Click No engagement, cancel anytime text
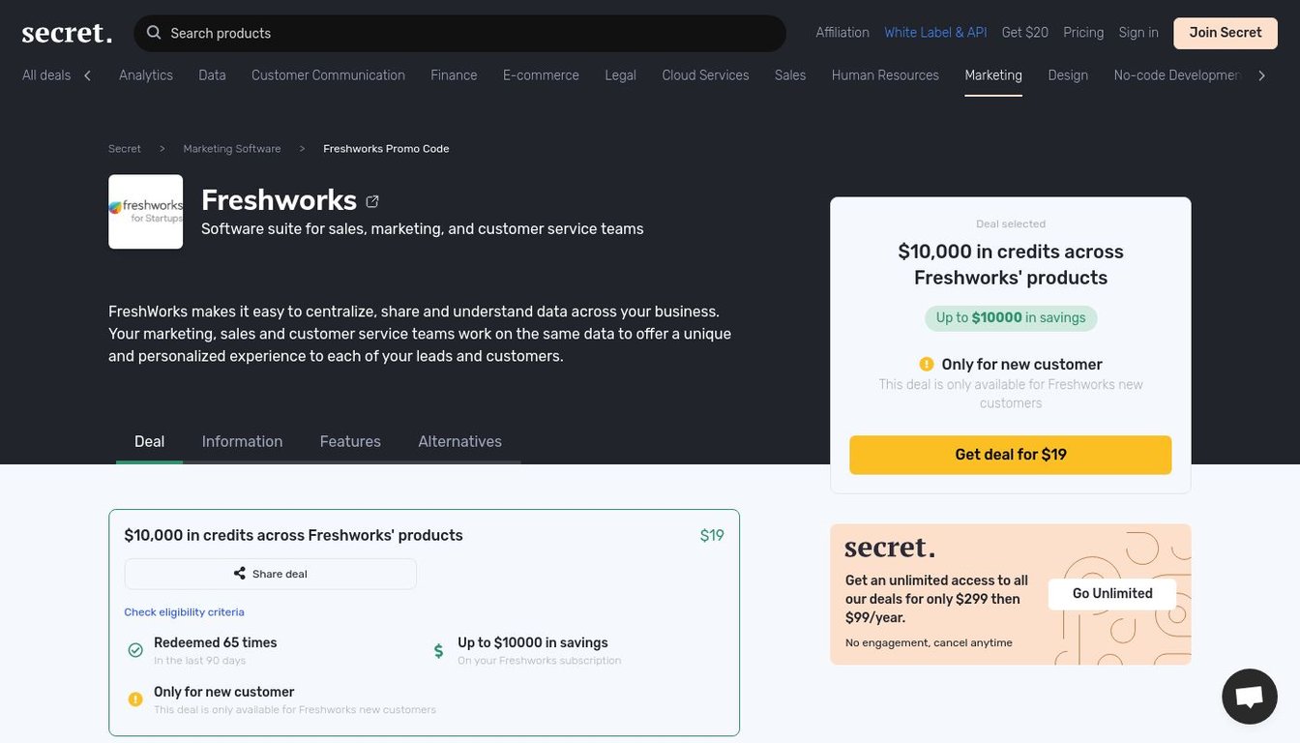The height and width of the screenshot is (743, 1300). [x=929, y=643]
